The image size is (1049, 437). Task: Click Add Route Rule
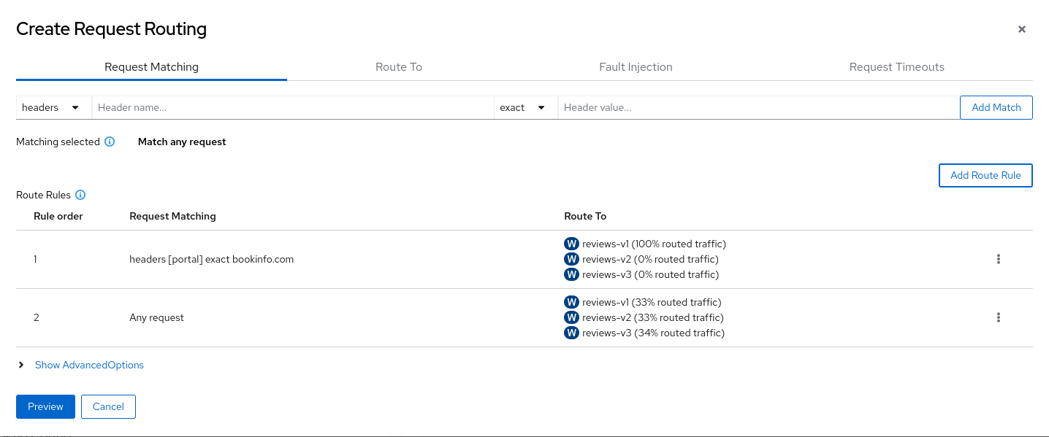click(985, 175)
